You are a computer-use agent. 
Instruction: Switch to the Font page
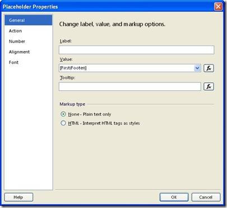(29, 62)
